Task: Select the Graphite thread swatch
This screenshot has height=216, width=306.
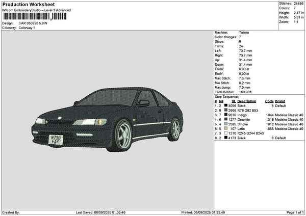Action: [x=226, y=119]
